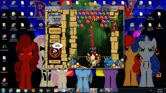The image size is (166, 93).
Task: Click the Easy Endless mode plaque
Action: tap(55, 36)
